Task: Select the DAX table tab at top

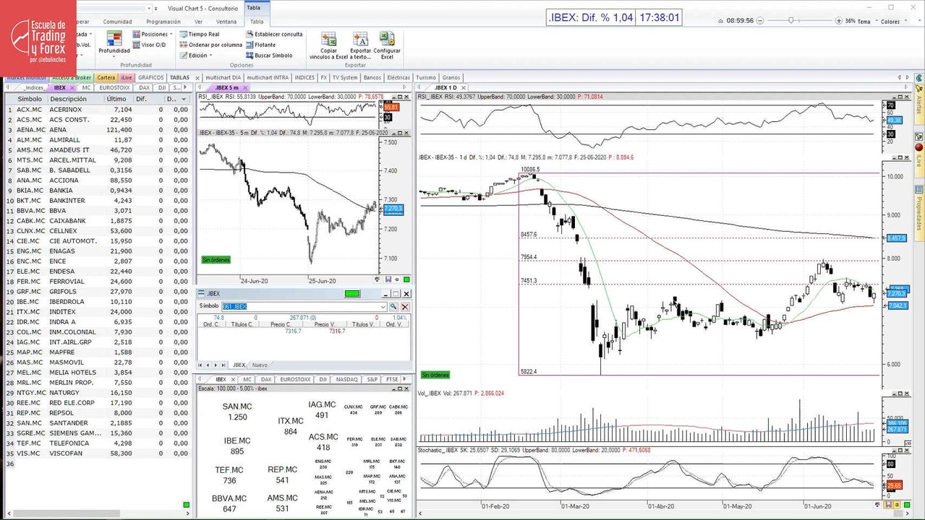Action: coord(144,87)
